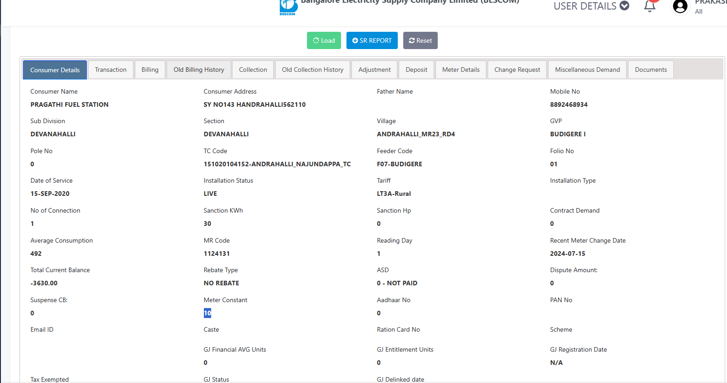The height and width of the screenshot is (383, 727).
Task: Click the Folio No value 01
Action: (x=554, y=164)
